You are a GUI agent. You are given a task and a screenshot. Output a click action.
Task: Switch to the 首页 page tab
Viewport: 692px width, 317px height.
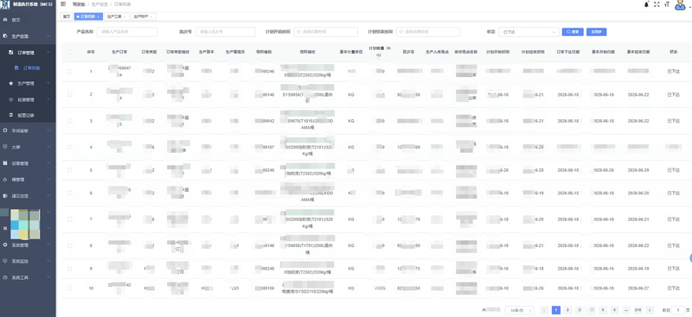tap(67, 16)
